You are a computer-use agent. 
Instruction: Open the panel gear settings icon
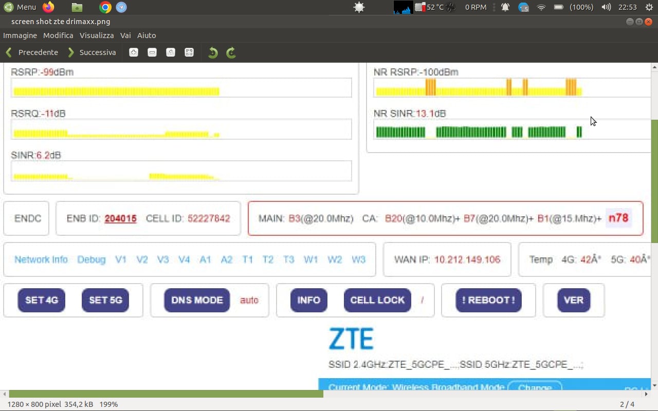(649, 7)
